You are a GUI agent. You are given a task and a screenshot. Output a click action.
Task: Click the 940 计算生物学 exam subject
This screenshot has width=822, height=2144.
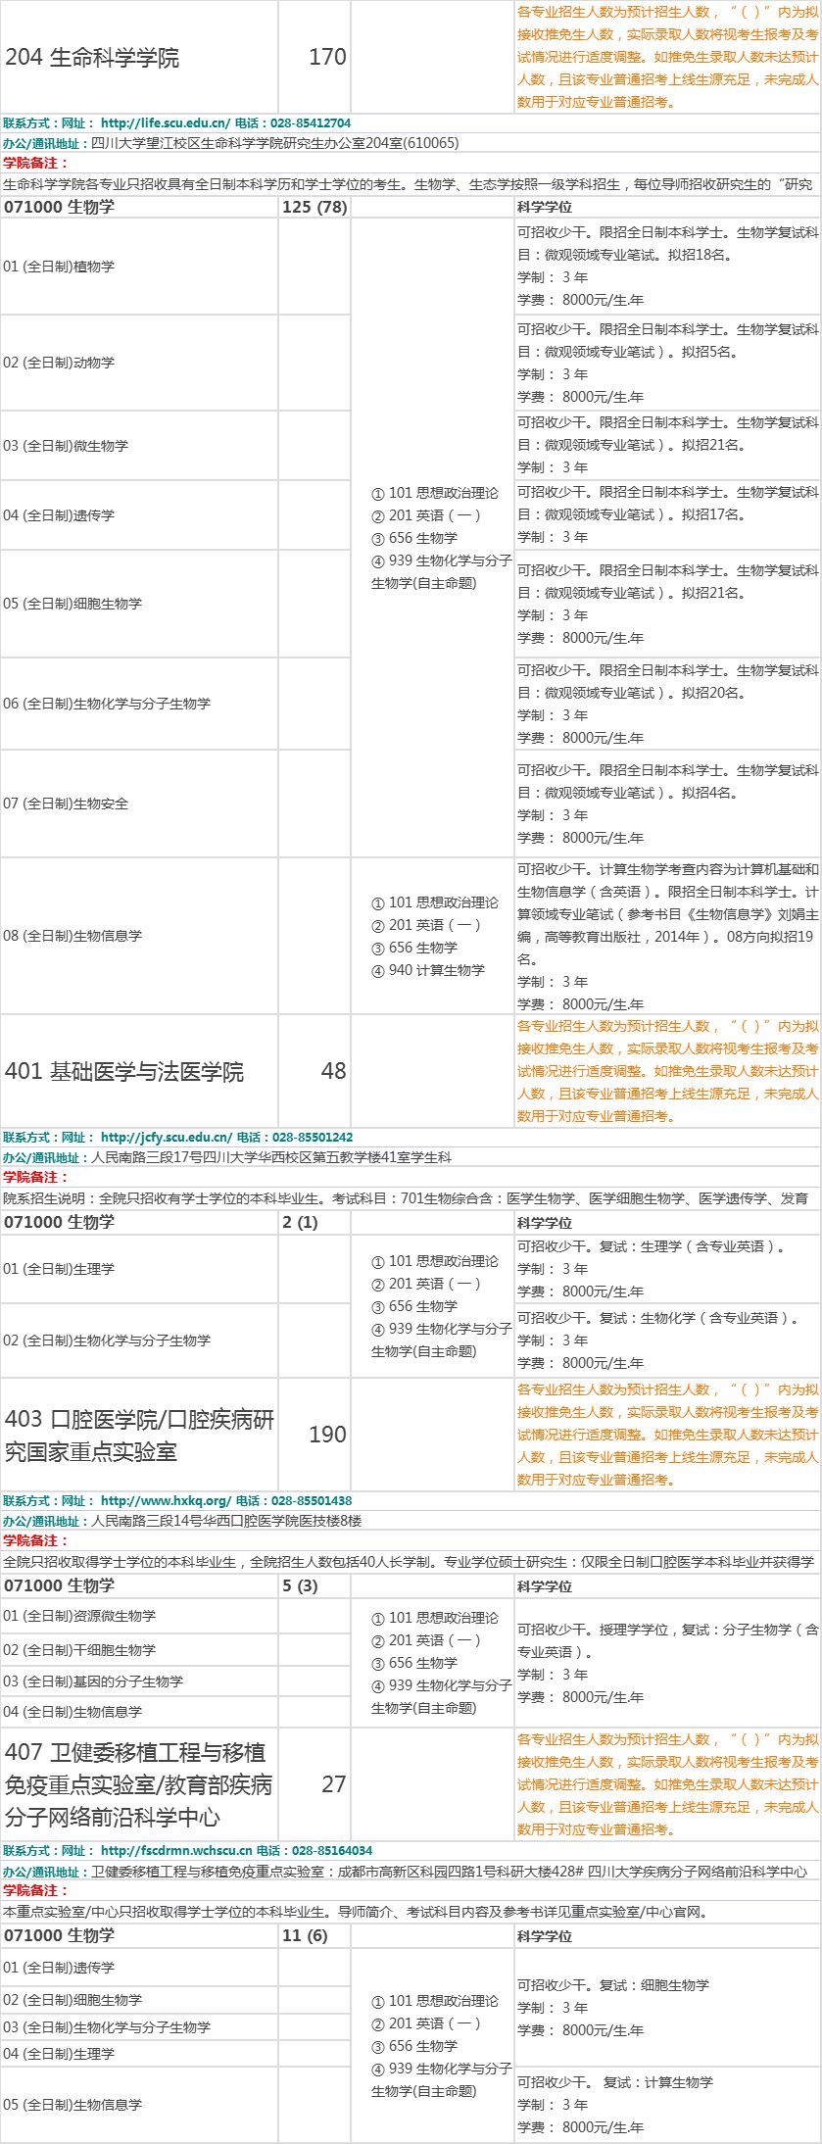coord(436,970)
